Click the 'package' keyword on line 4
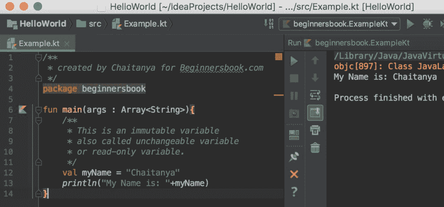Image resolution: width=444 pixels, height=207 pixels. [60, 89]
